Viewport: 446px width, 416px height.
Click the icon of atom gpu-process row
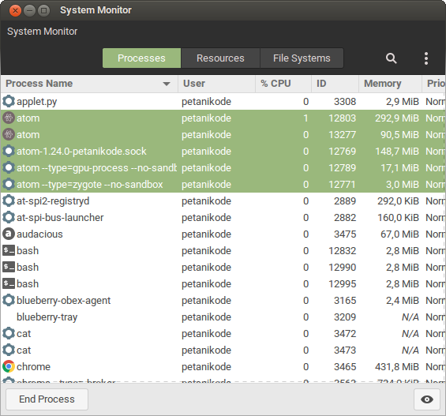coord(9,167)
